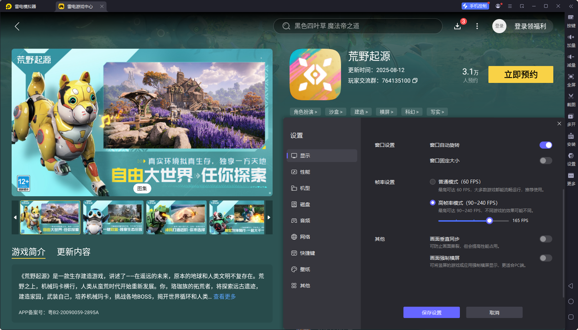Select 普通模式 (60 FPS) radio button
The width and height of the screenshot is (578, 330).
(433, 182)
